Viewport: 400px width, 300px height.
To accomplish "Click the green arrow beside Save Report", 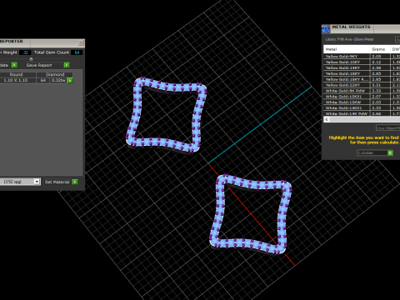I will (67, 65).
